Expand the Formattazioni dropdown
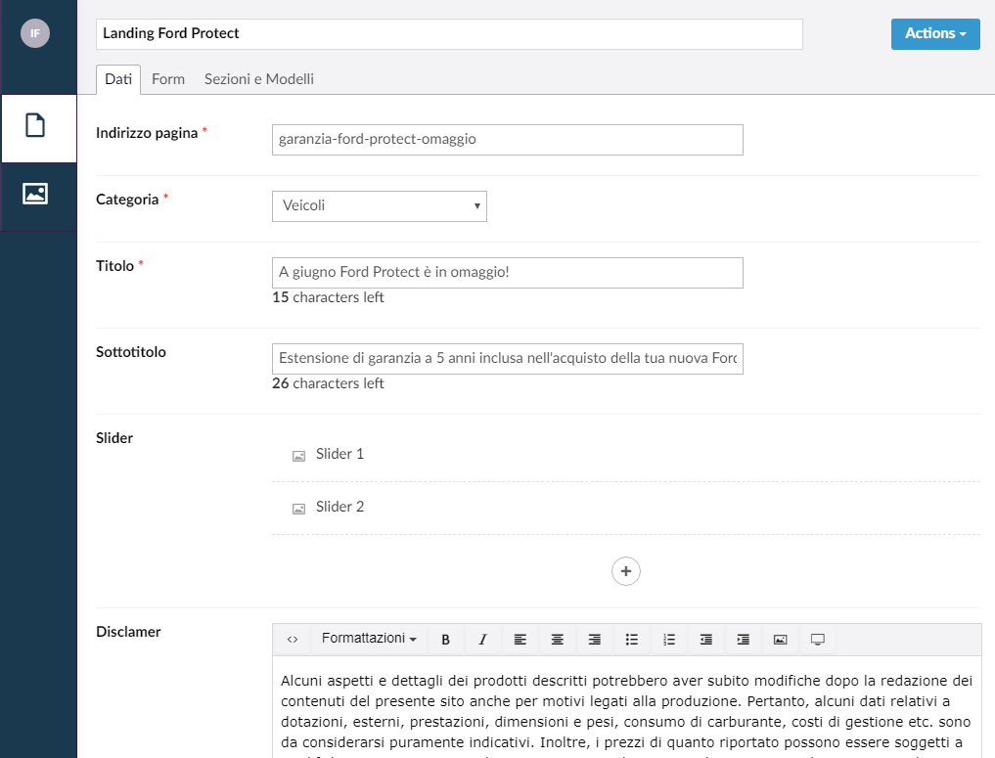Image resolution: width=995 pixels, height=758 pixels. tap(369, 639)
